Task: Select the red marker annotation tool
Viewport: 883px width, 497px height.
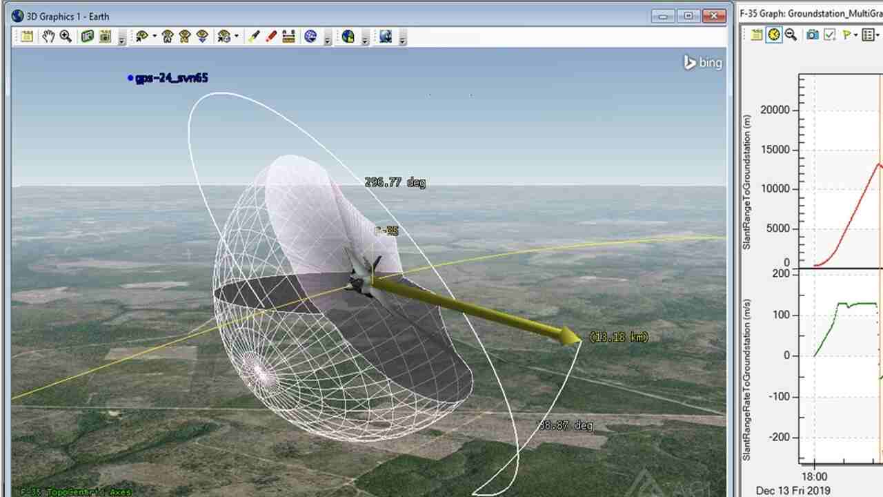Action: [271, 37]
